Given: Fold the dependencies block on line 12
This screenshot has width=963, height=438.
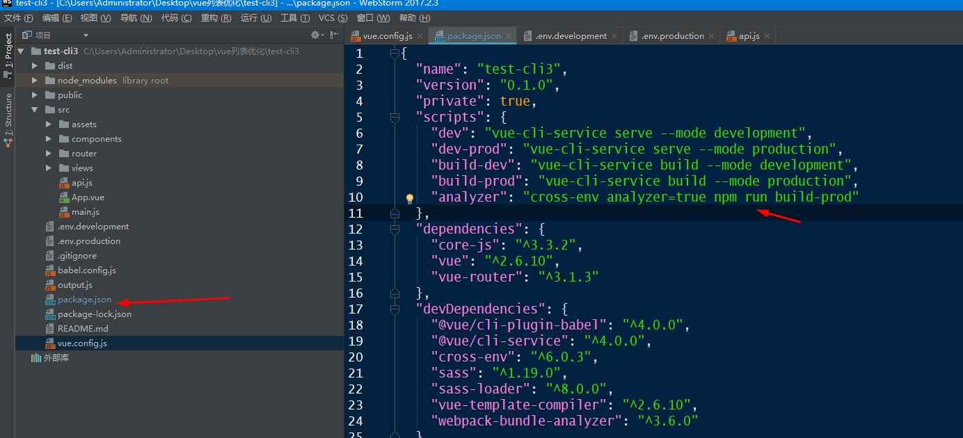Looking at the screenshot, I should (395, 229).
